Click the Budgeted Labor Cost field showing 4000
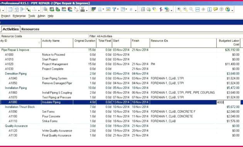Image resolution: width=243 pixels, height=147 pixels. coord(228,102)
